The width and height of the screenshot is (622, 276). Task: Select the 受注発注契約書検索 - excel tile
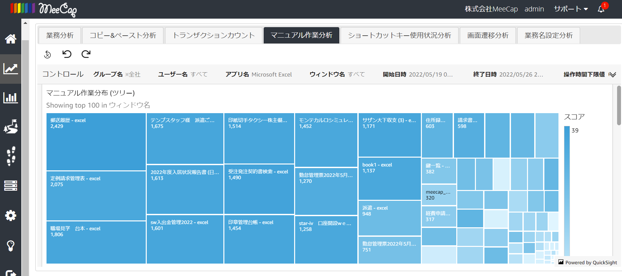(259, 189)
